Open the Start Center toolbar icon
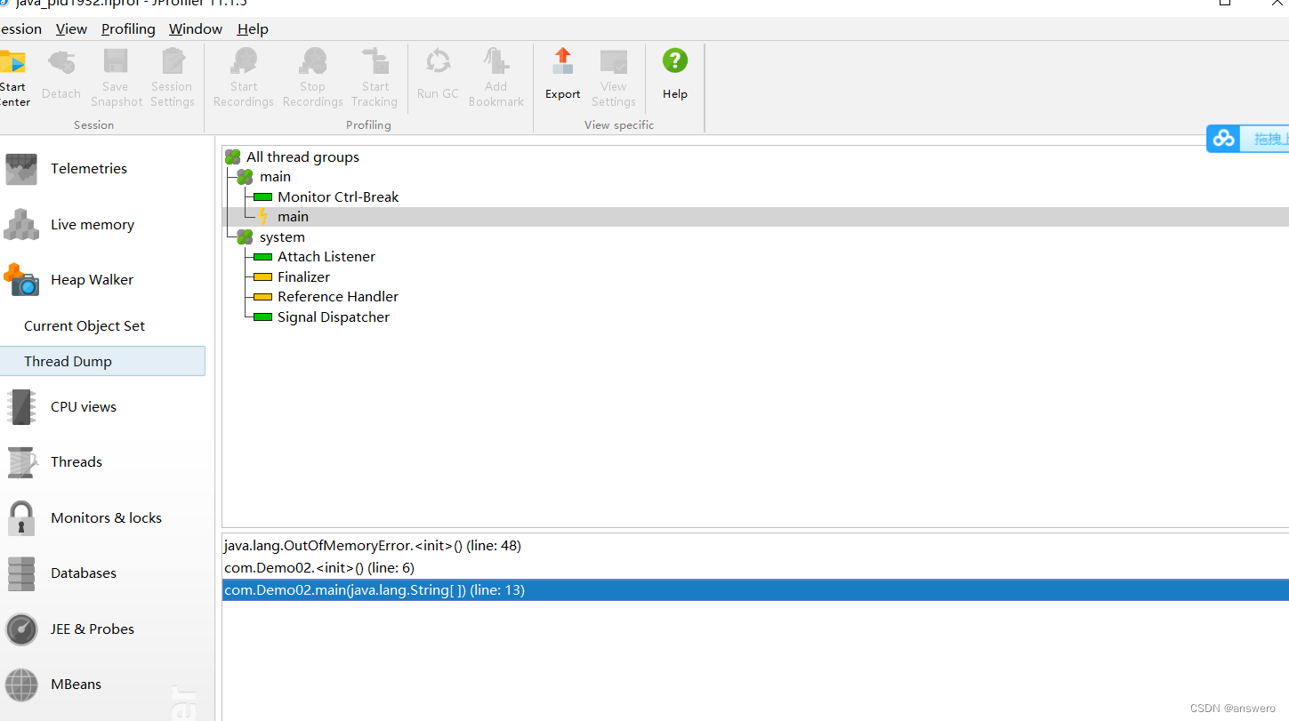Screen dimensions: 1289x721 pyautogui.click(x=13, y=62)
